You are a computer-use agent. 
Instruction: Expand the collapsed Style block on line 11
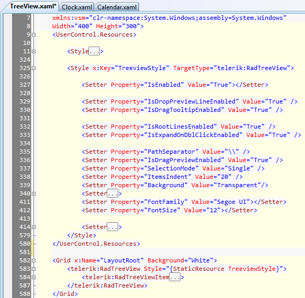click(34, 52)
